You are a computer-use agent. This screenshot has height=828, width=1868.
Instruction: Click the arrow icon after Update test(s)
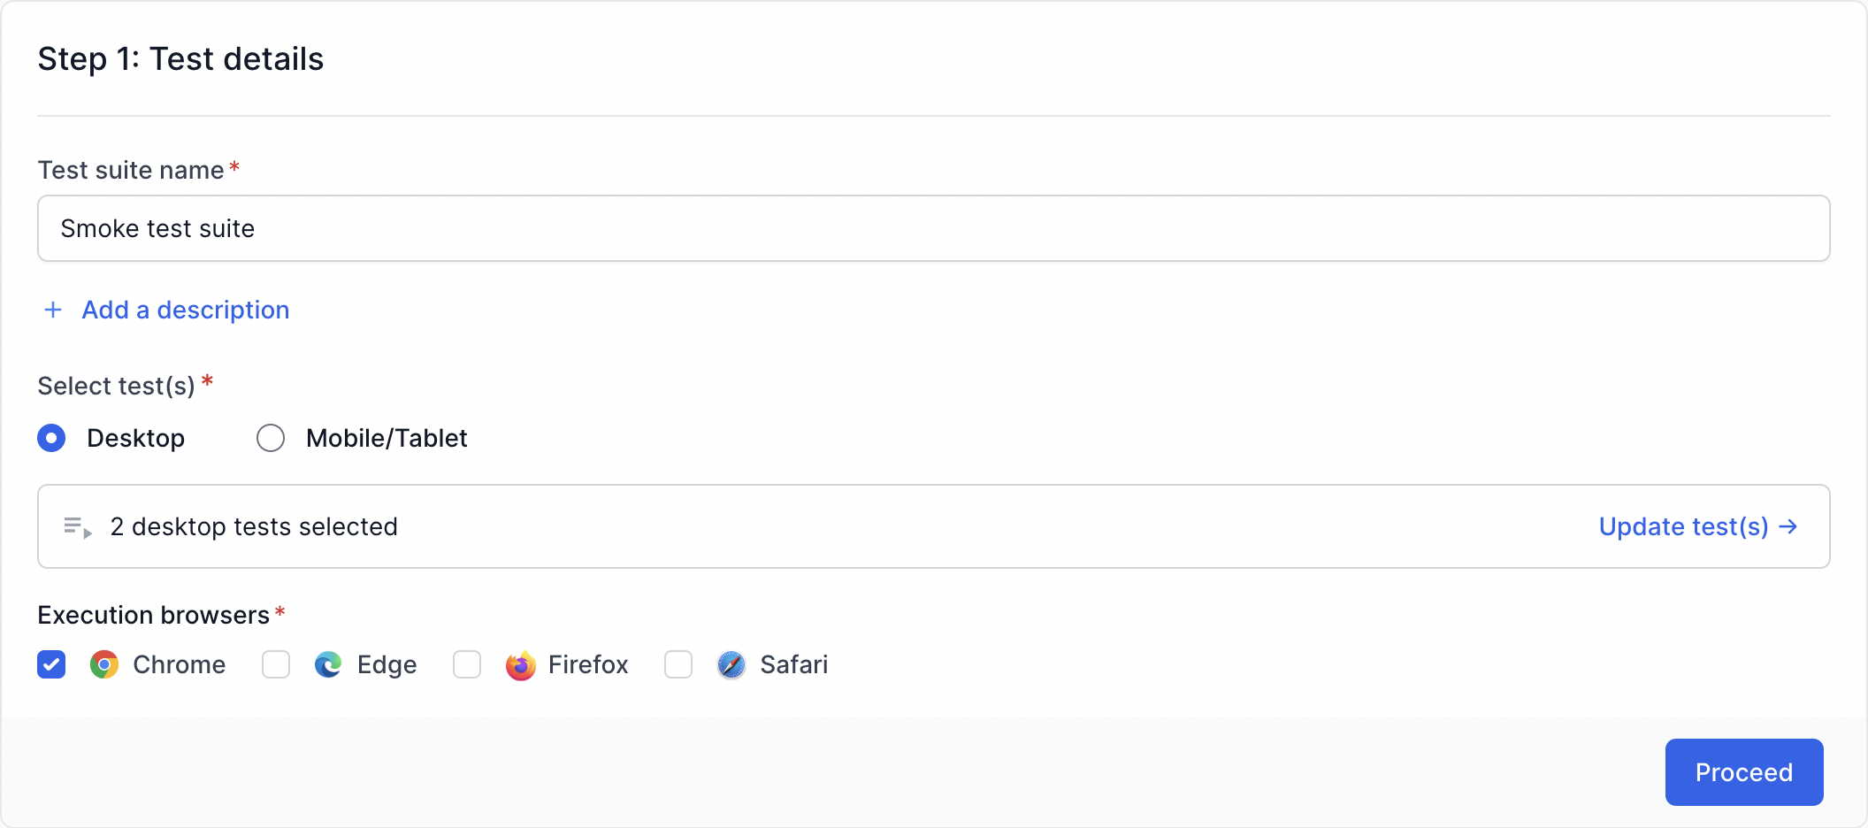tap(1788, 526)
